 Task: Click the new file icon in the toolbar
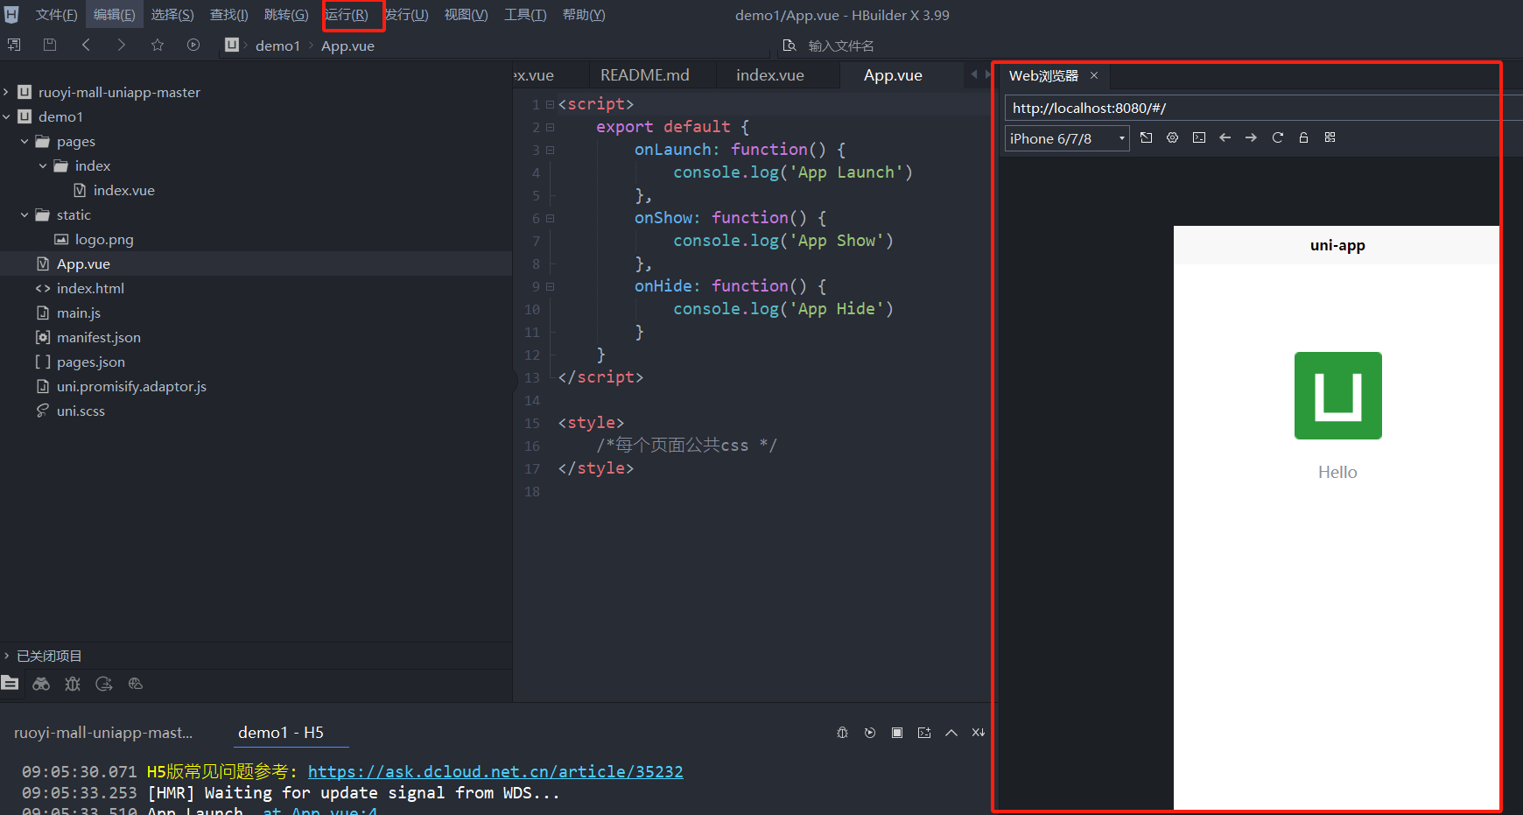point(14,45)
